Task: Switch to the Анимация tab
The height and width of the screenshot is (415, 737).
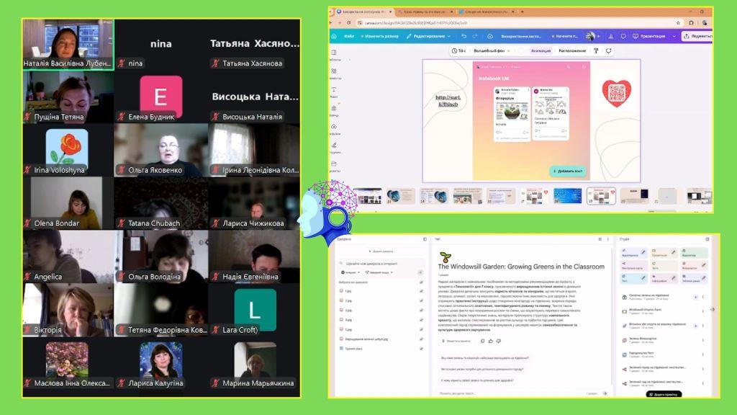Action: click(x=541, y=51)
